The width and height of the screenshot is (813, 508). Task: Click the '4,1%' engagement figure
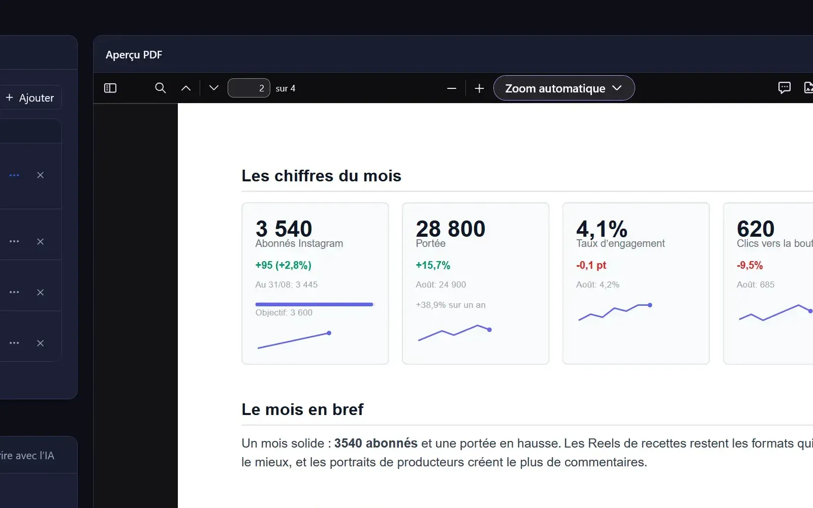tap(602, 229)
